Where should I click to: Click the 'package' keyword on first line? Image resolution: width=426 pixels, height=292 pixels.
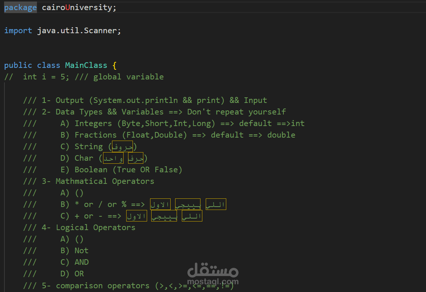coord(21,7)
